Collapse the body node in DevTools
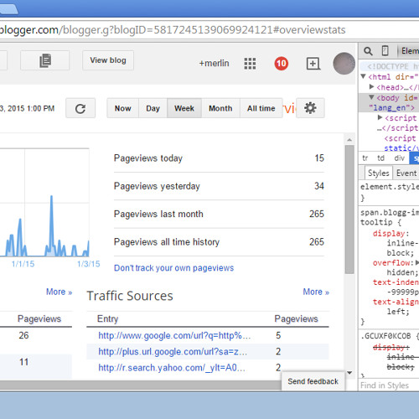This screenshot has height=419, width=419. coord(371,97)
